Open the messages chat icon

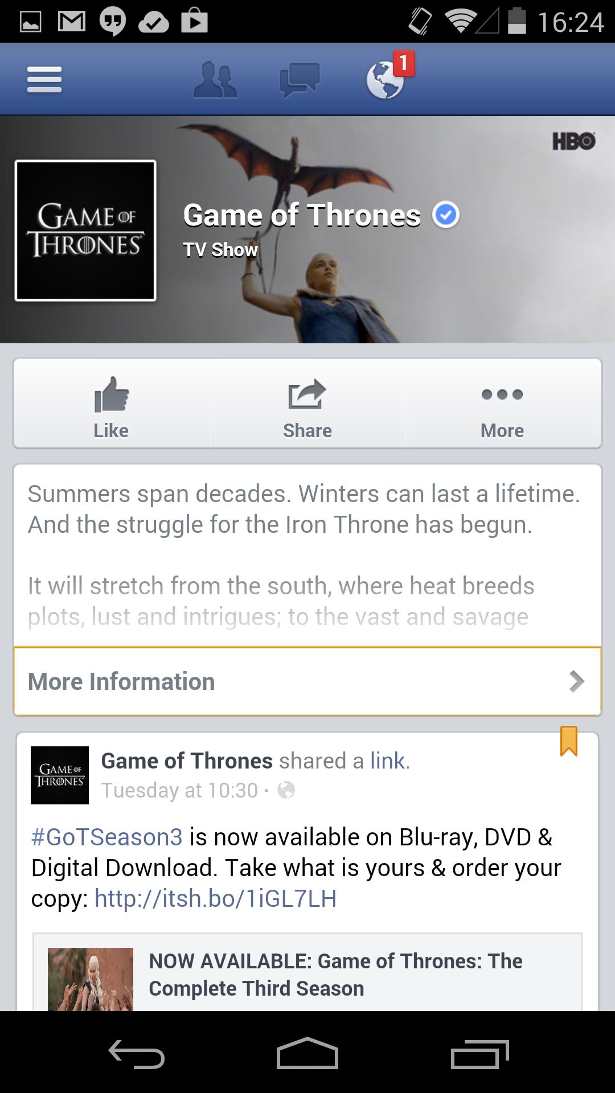click(300, 80)
